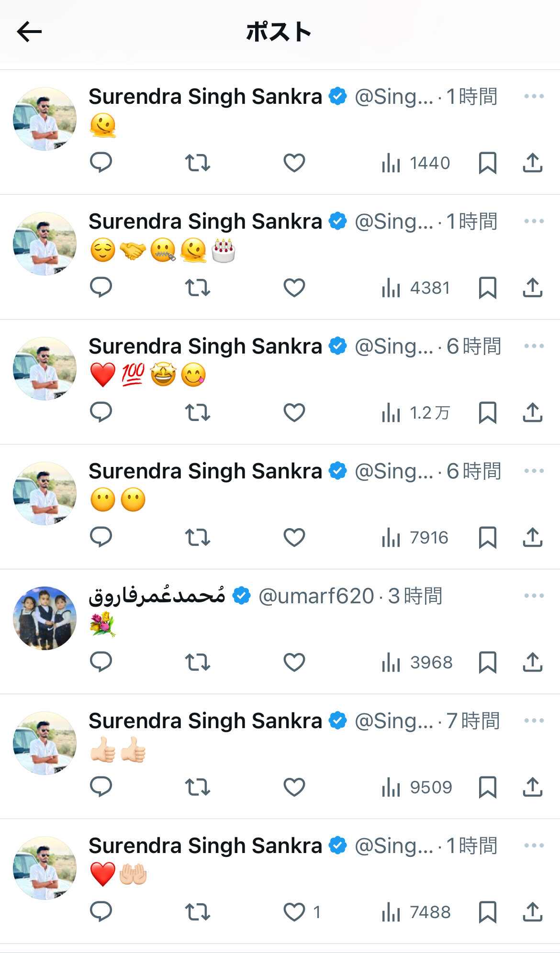Open Surendra Singh Sankra's name on the 4381-view post
Viewport: 560px width, 953px height.
click(205, 222)
